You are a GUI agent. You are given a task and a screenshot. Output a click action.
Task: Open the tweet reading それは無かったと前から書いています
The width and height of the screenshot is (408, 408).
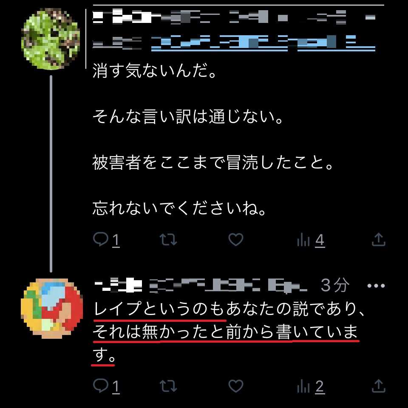click(x=226, y=332)
